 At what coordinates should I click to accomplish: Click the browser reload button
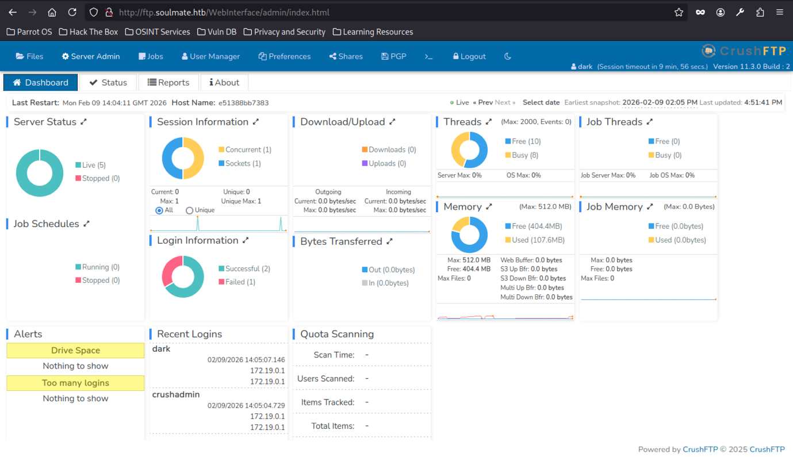click(72, 12)
